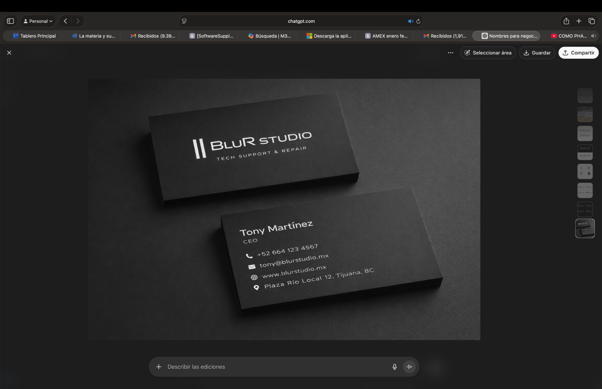
Task: Open a new tab with the plus icon
Action: (x=579, y=21)
